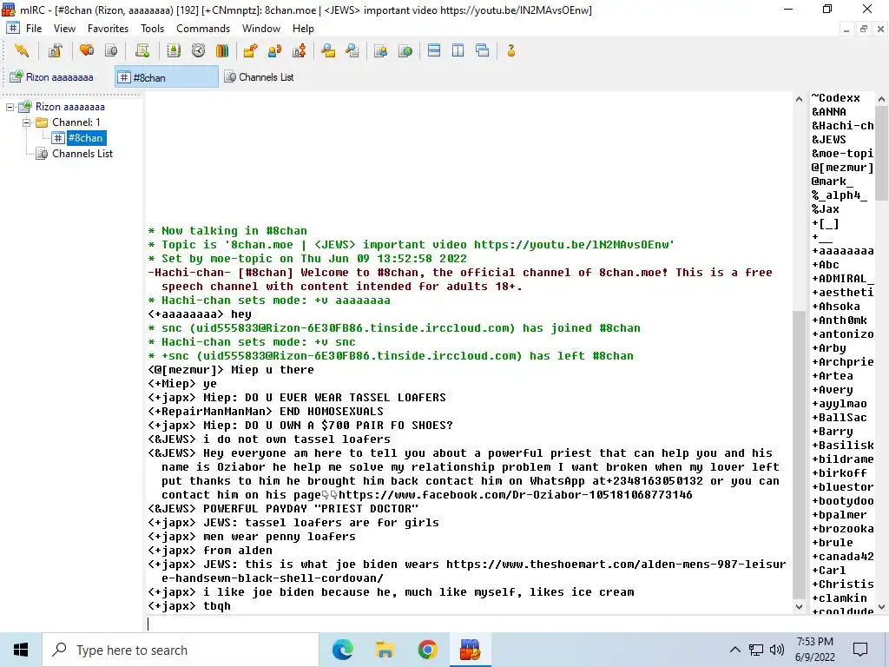889x667 pixels.
Task: Click the About mIRC figure icon
Action: click(x=510, y=51)
